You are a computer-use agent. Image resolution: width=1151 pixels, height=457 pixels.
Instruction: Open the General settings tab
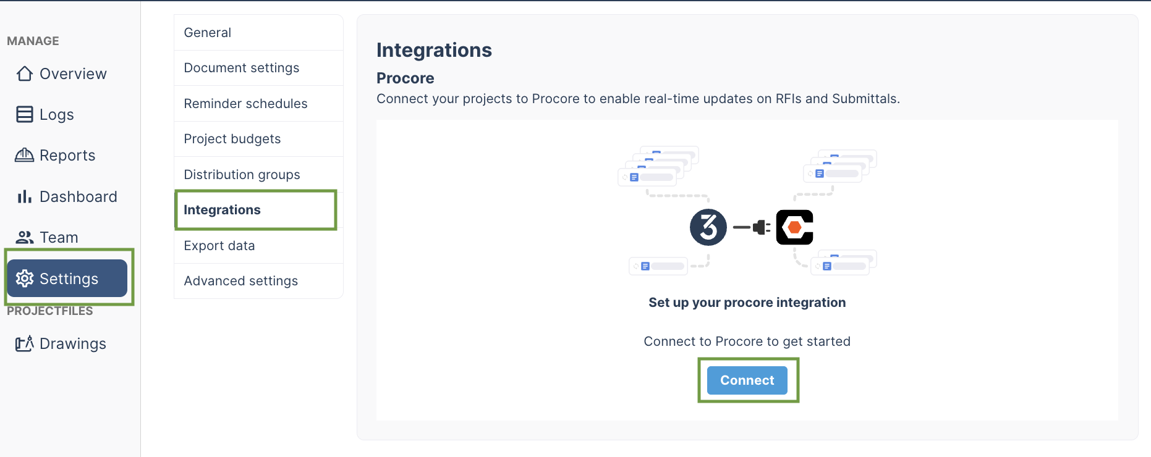258,33
